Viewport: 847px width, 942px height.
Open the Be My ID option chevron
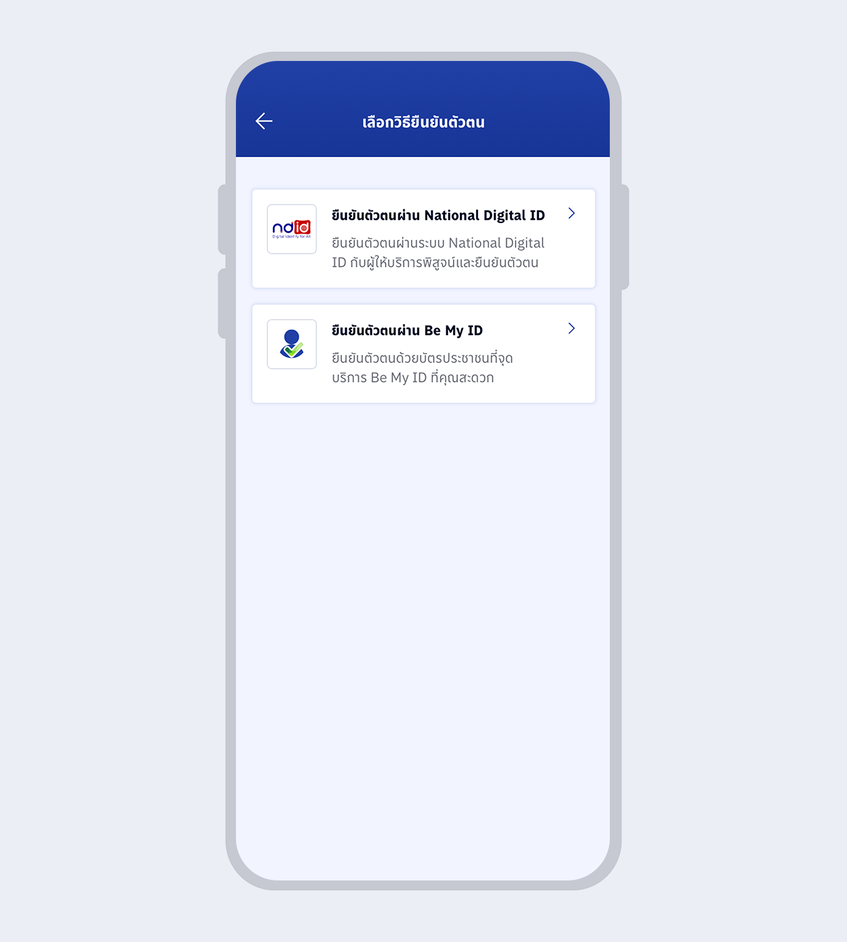pos(572,328)
